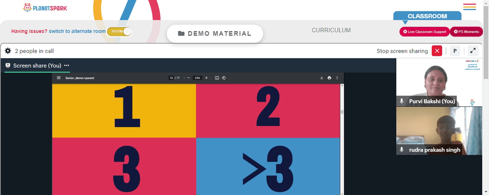The width and height of the screenshot is (489, 195).
Task: Stop screen sharing with red X button
Action: (x=437, y=51)
